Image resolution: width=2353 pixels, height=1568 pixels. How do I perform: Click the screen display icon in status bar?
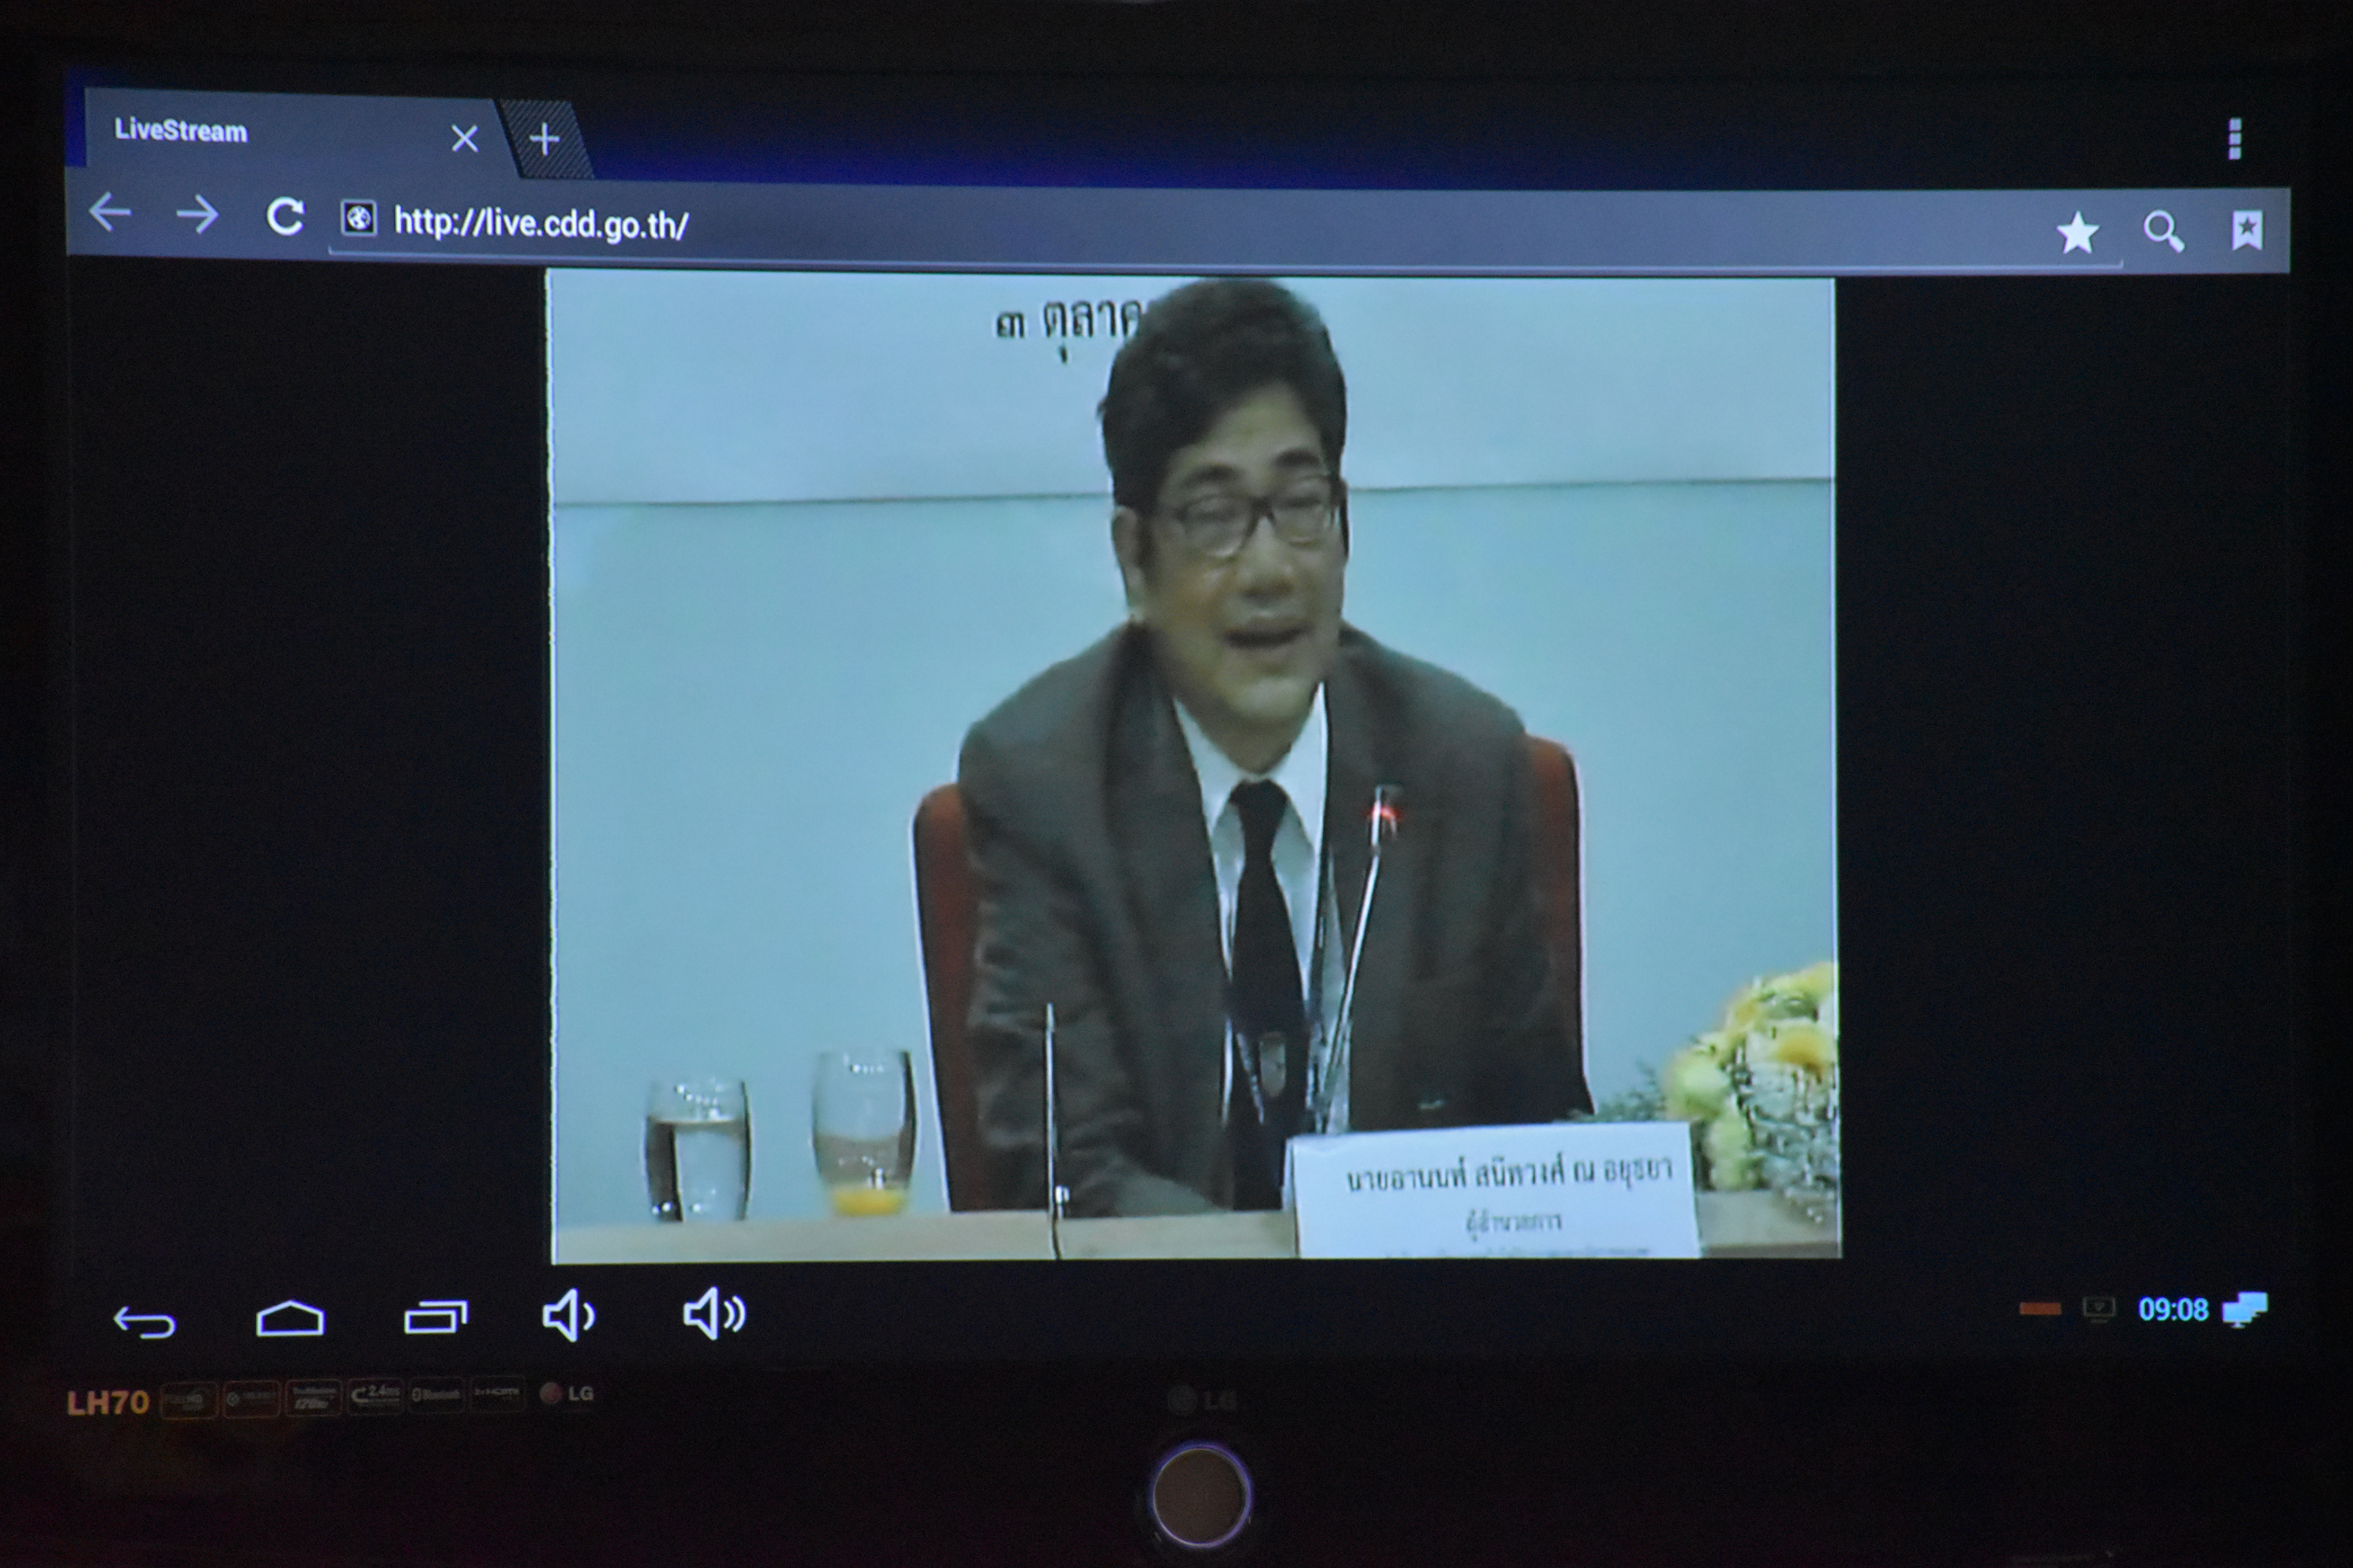pos(2099,1309)
